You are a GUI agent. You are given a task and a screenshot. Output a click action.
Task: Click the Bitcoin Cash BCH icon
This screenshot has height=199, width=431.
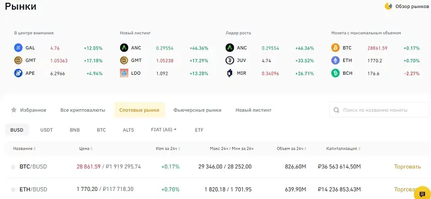click(x=335, y=73)
